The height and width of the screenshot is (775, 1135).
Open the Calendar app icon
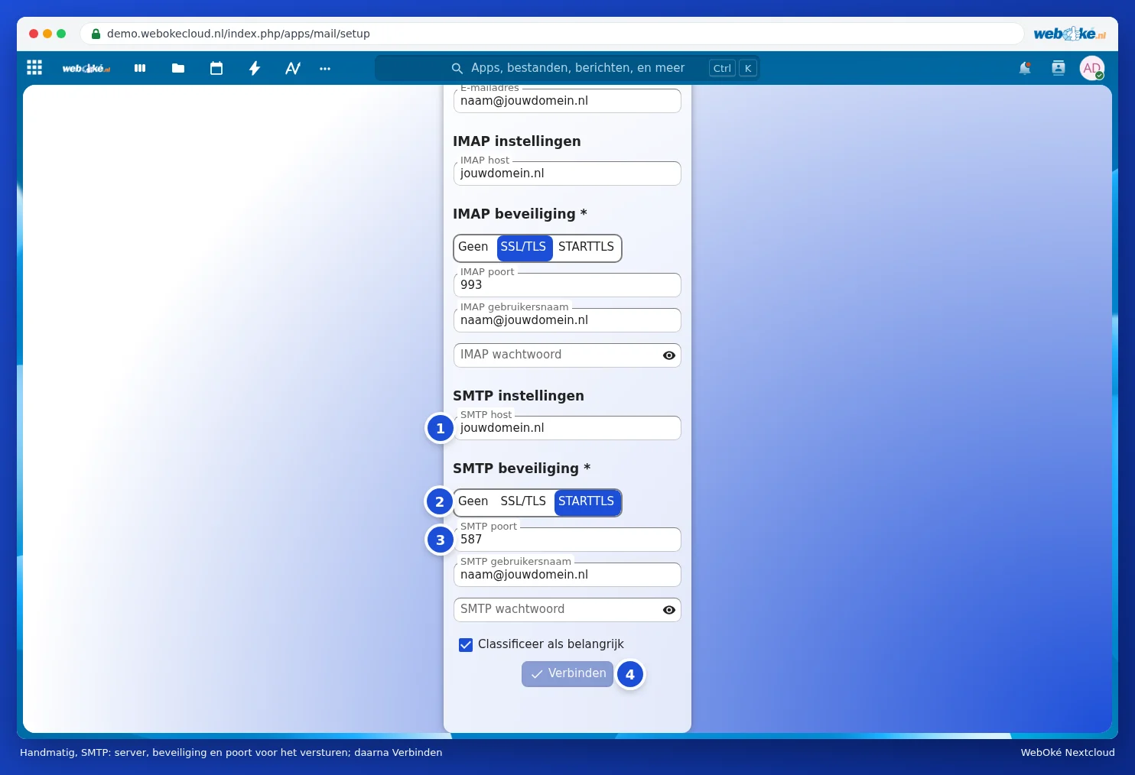(x=216, y=68)
